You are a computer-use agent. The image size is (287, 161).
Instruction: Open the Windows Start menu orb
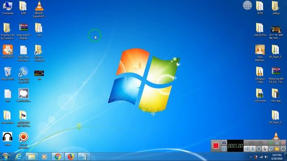(5, 157)
